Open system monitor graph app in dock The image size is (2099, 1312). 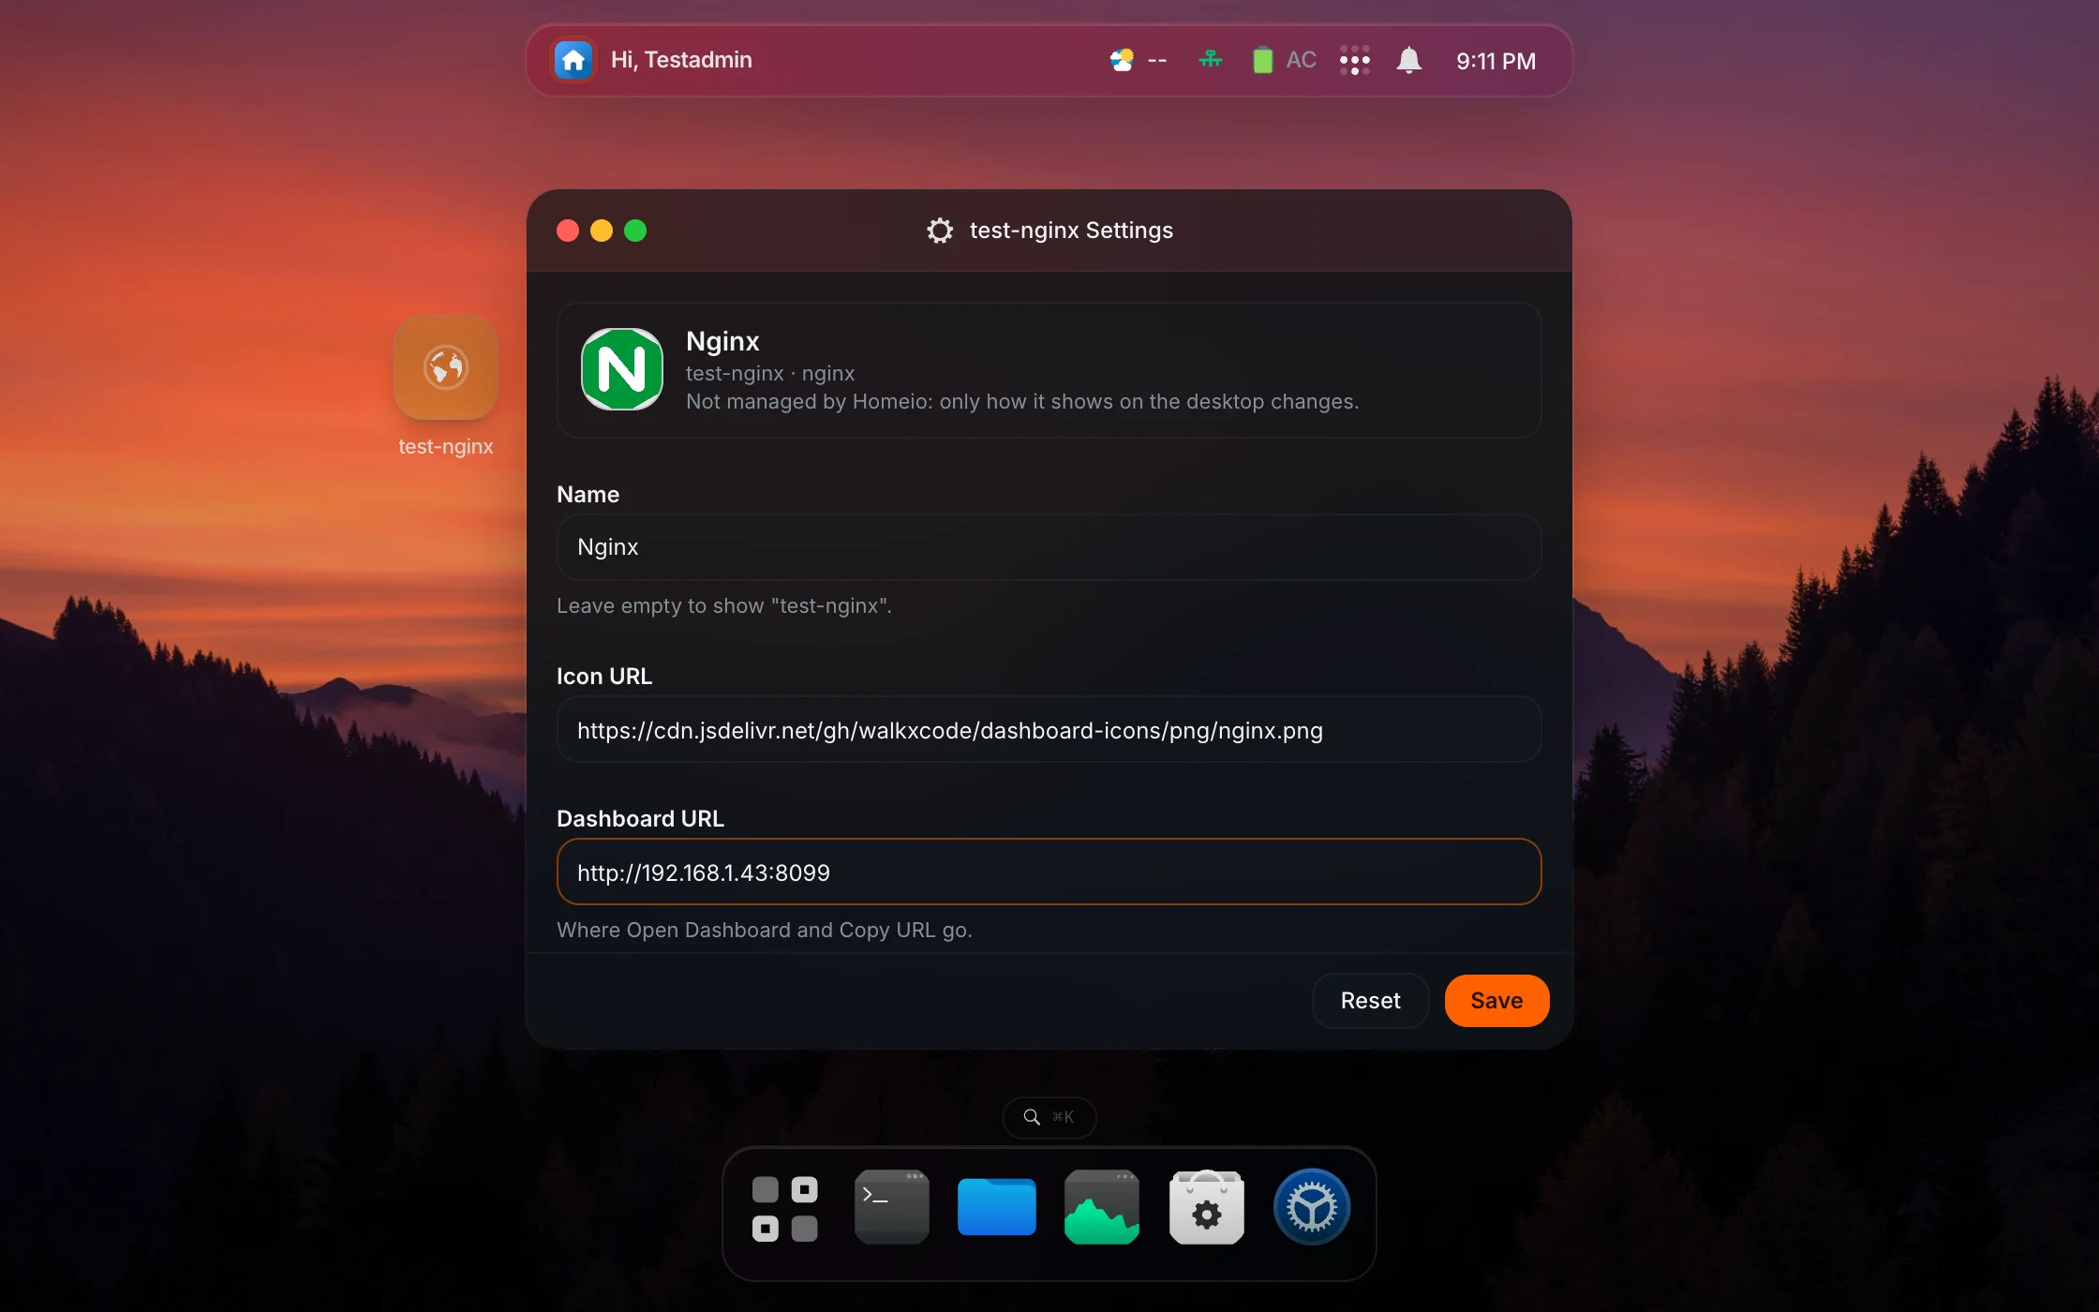click(1102, 1207)
